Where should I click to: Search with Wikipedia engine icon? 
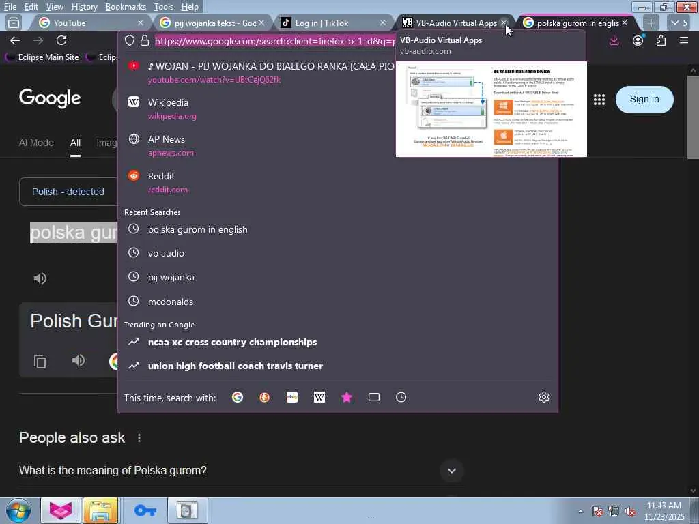tap(319, 397)
